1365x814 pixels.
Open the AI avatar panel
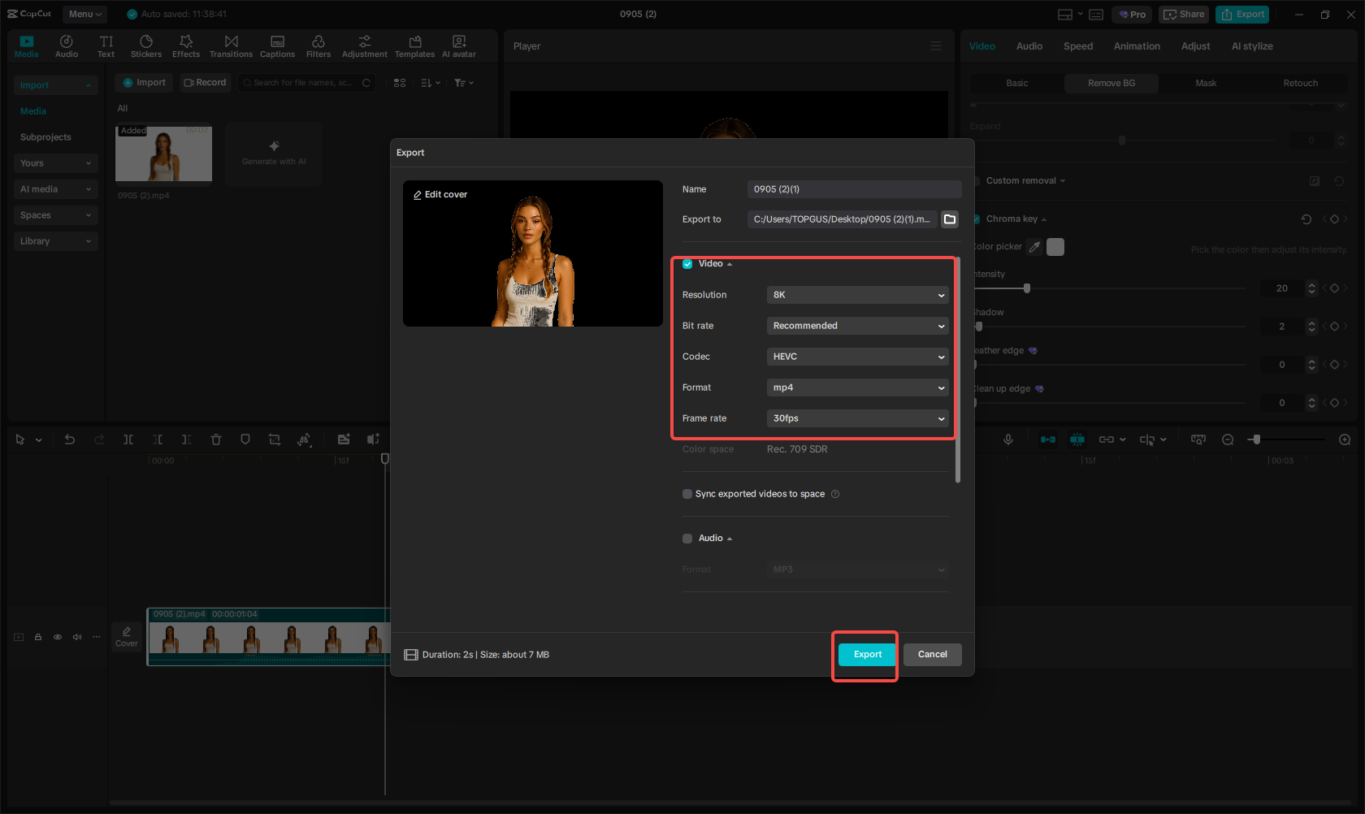click(458, 45)
